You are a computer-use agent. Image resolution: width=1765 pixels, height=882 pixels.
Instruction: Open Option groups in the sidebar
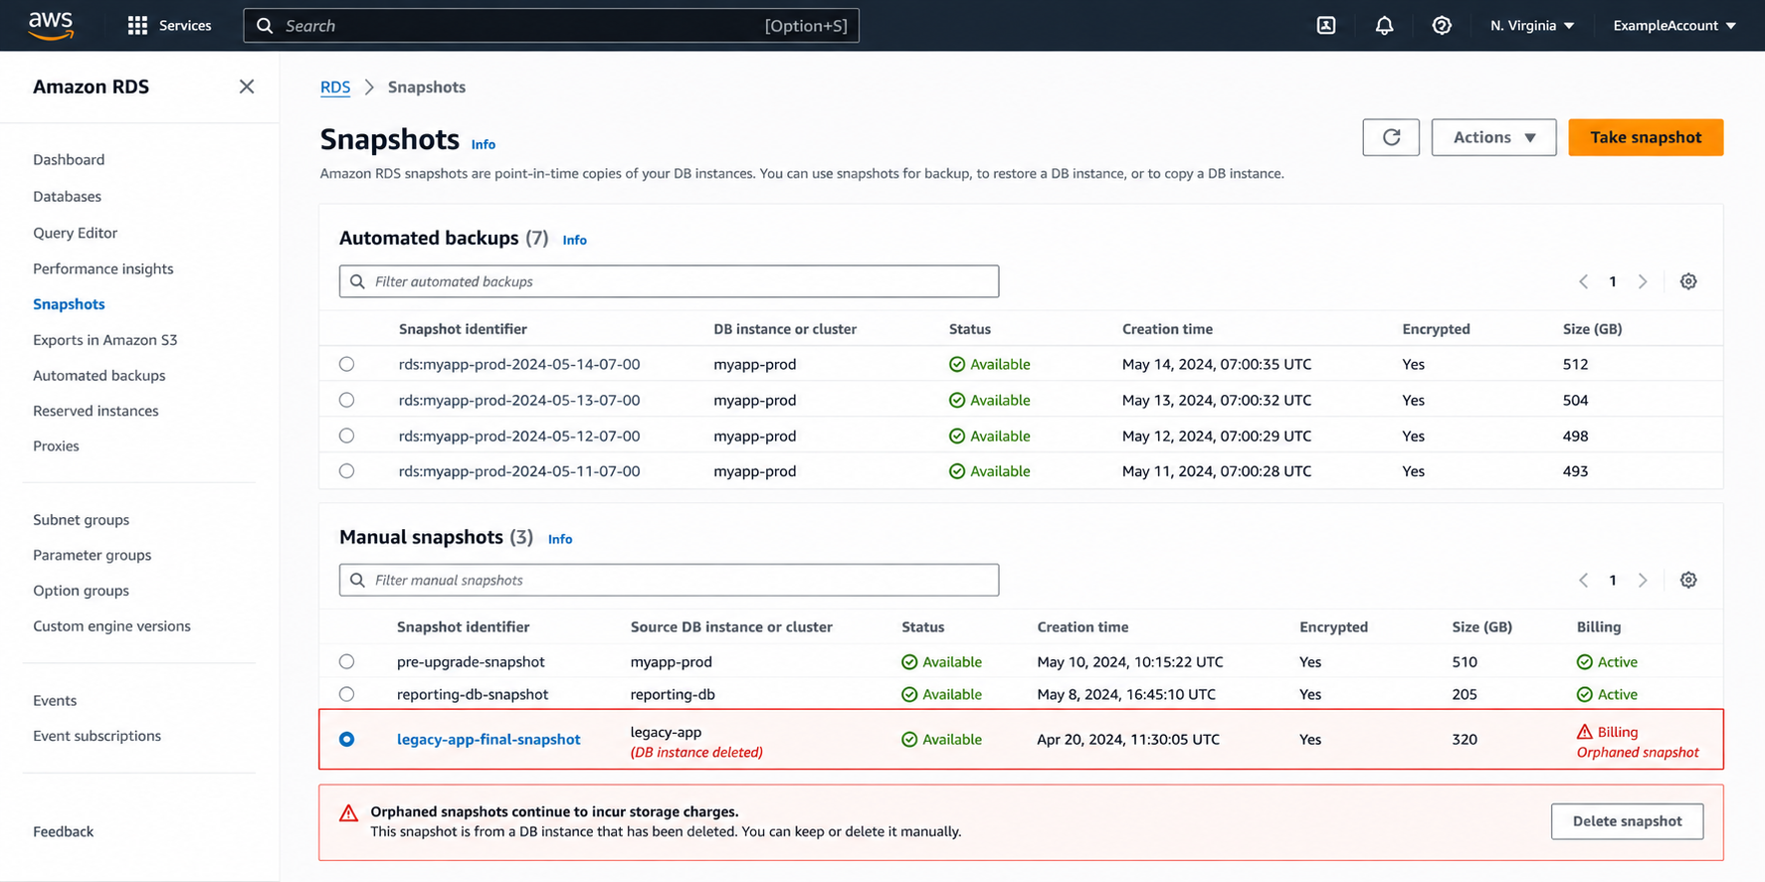tap(81, 591)
